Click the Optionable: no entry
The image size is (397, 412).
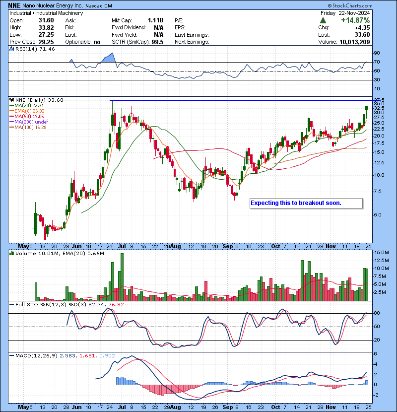[83, 42]
